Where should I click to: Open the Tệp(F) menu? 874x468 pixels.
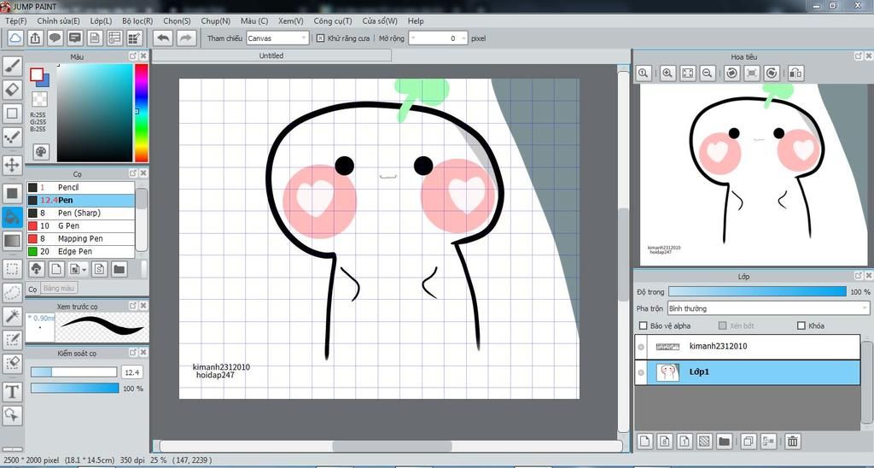click(x=16, y=21)
